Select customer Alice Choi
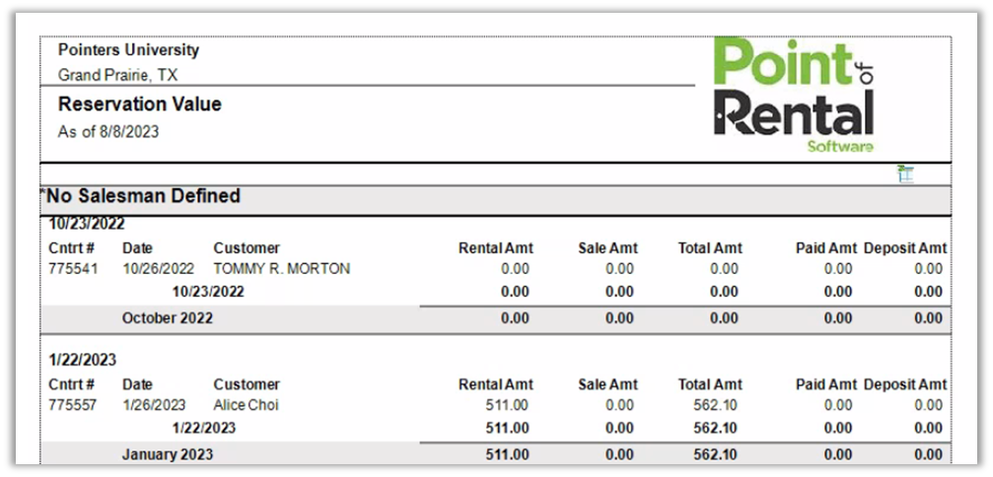Screen dimensions: 993x477 point(246,404)
